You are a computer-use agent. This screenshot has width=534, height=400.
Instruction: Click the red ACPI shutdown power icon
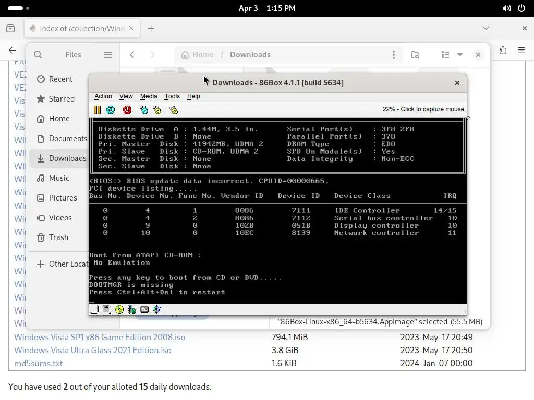127,110
